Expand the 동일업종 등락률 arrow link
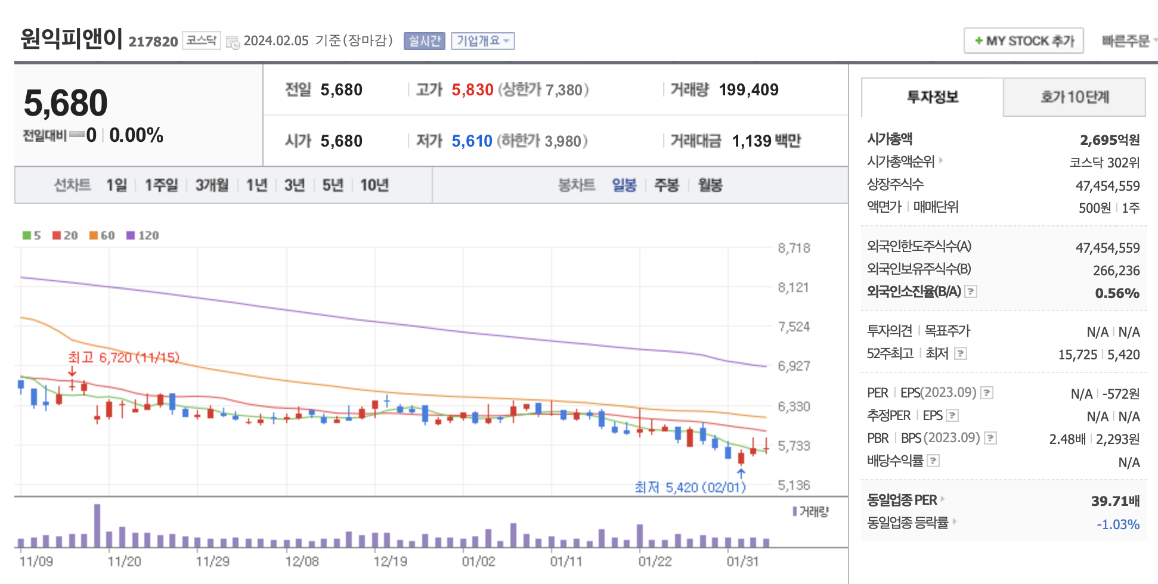 954,521
